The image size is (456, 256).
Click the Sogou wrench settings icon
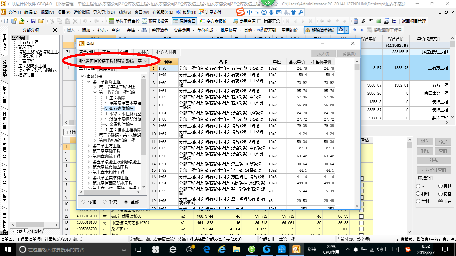coord(301,12)
